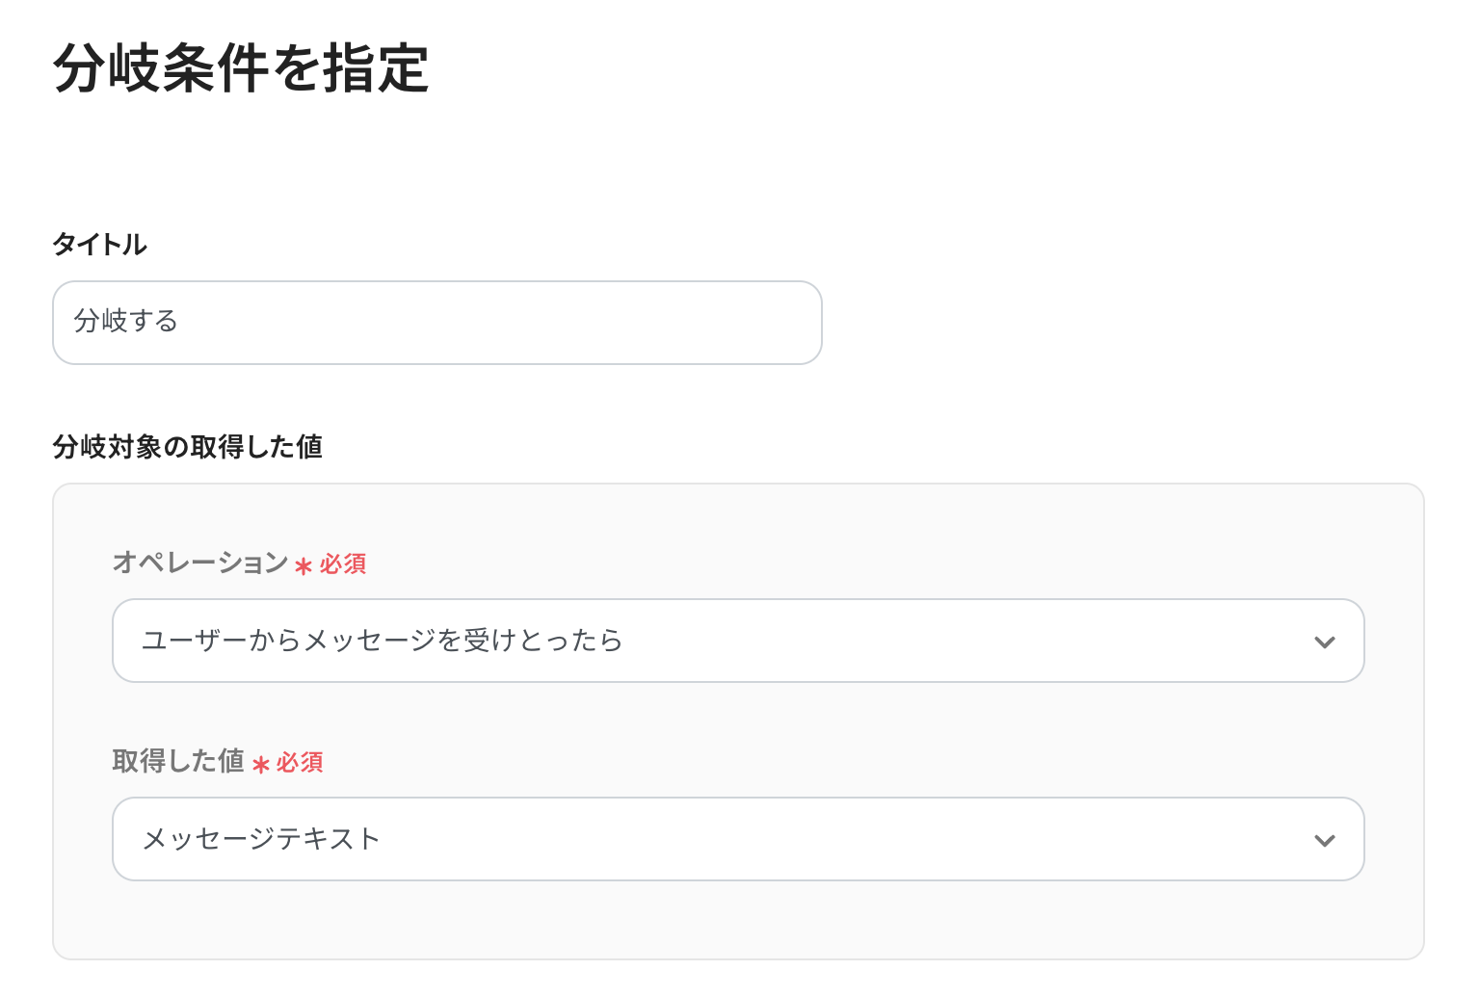Click the 分岐条件を指定 heading

pos(241,68)
